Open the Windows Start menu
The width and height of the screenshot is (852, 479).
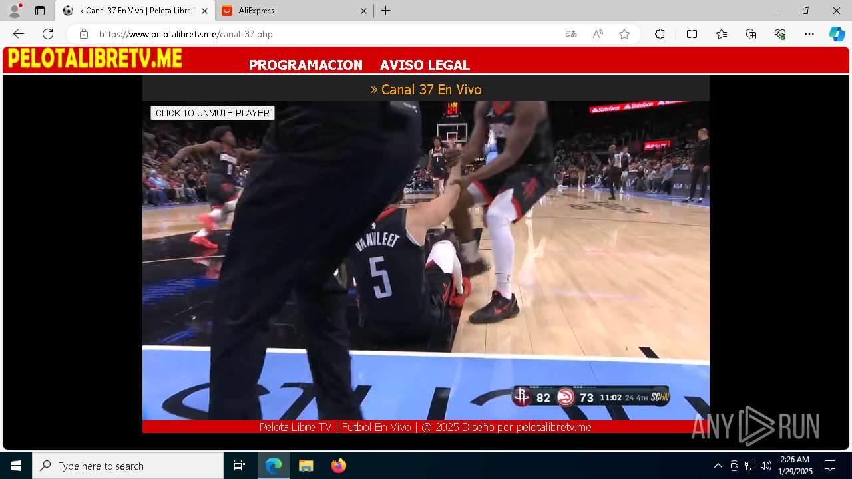[16, 466]
